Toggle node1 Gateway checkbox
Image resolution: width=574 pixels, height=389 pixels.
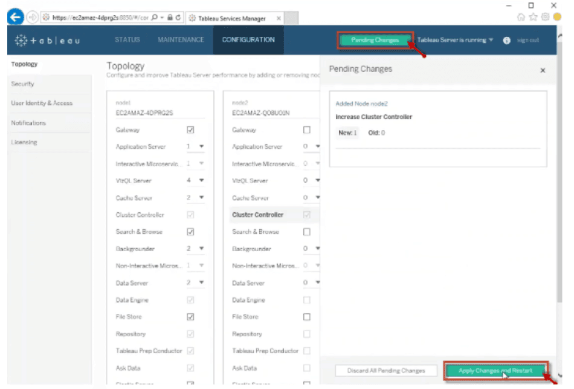[x=190, y=130]
